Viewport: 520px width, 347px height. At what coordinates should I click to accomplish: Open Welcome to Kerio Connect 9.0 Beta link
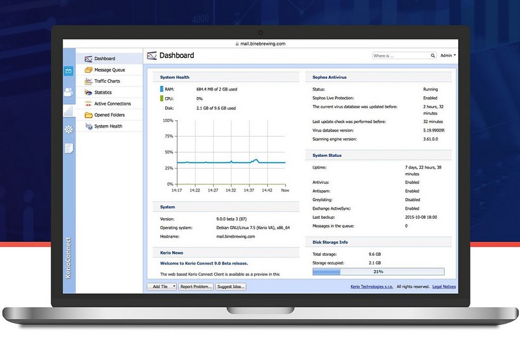[x=204, y=263]
